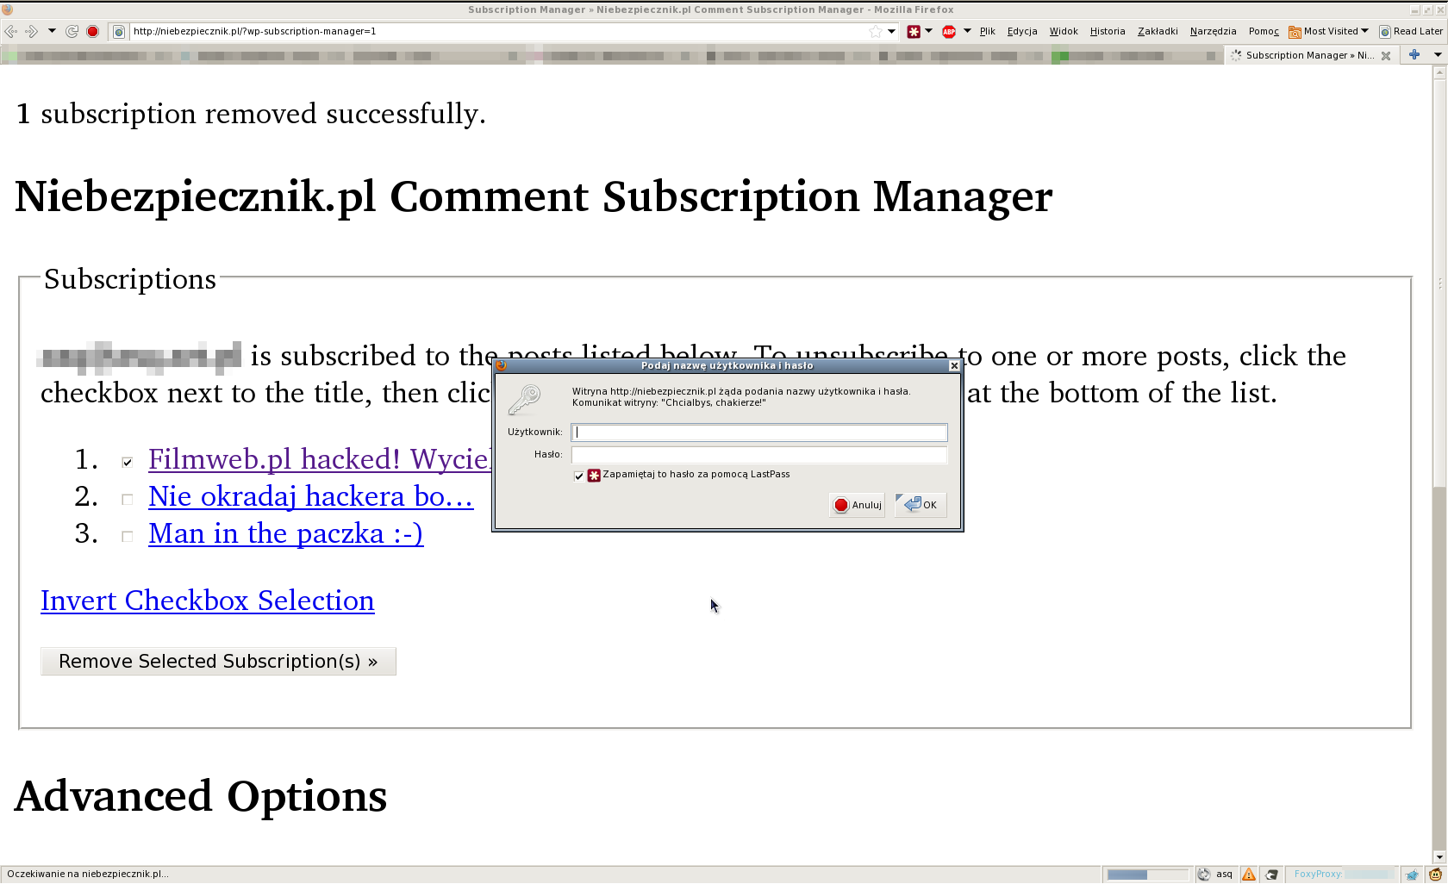Open the Filmweb.pl hacked! post link
1448x884 pixels.
(320, 459)
